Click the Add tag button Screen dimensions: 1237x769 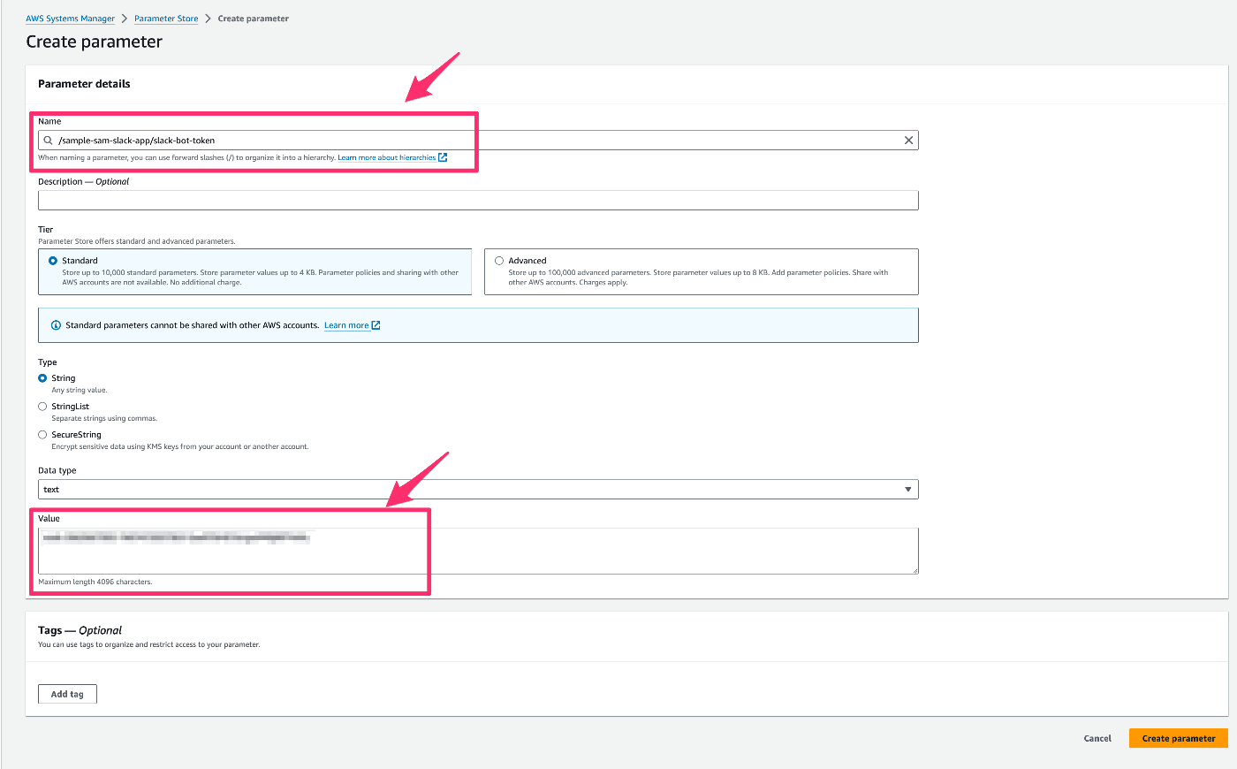coord(67,694)
